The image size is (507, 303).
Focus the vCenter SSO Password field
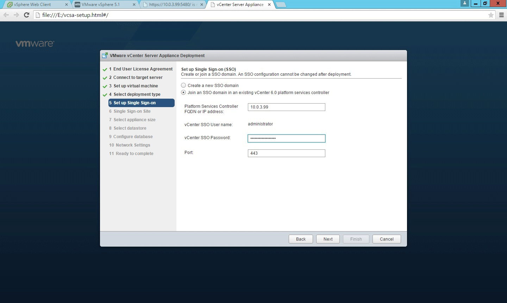coord(287,138)
